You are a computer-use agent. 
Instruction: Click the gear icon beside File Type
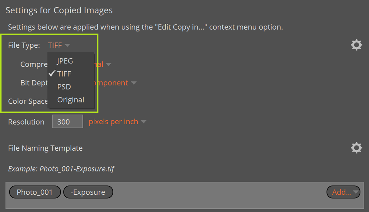[356, 45]
